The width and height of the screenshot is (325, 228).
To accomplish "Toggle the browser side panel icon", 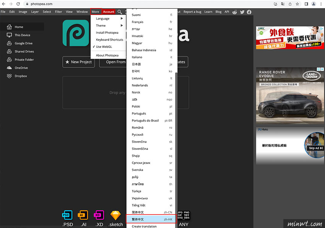I will (306, 4).
